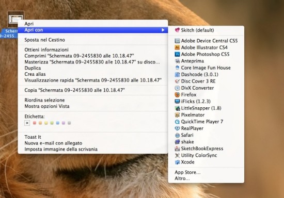Choose the shake app icon

177,142
